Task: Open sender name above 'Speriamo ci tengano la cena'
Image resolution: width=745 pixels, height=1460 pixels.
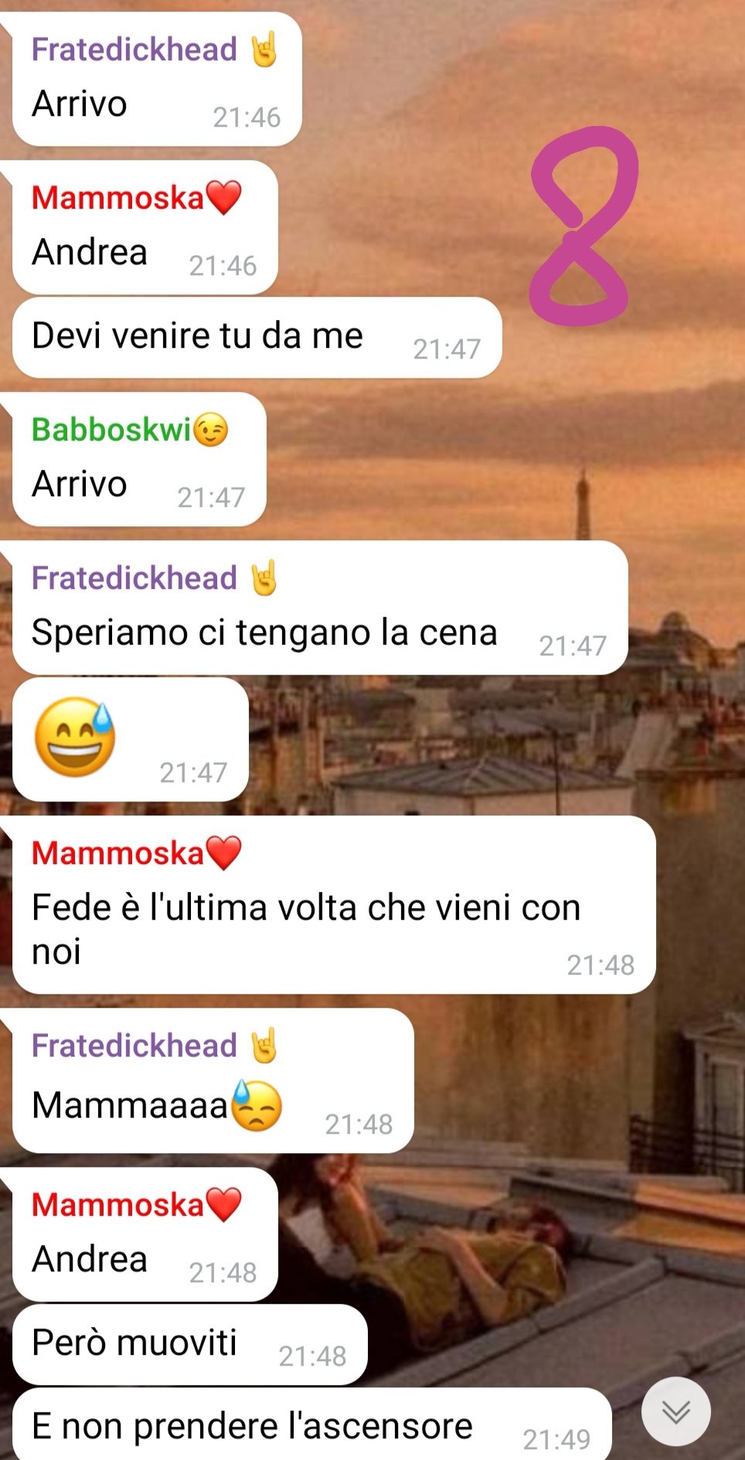Action: coord(134,578)
